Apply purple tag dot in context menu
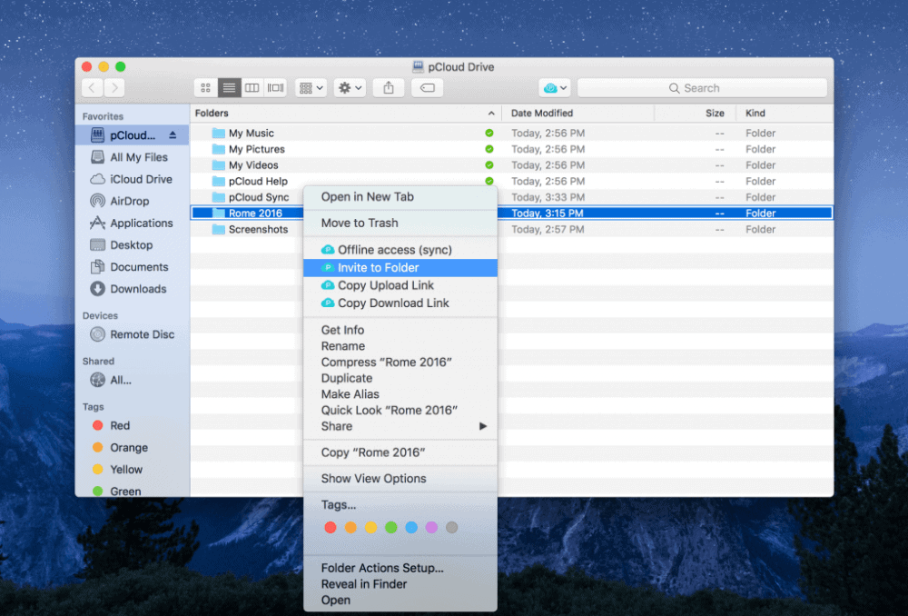 (431, 527)
